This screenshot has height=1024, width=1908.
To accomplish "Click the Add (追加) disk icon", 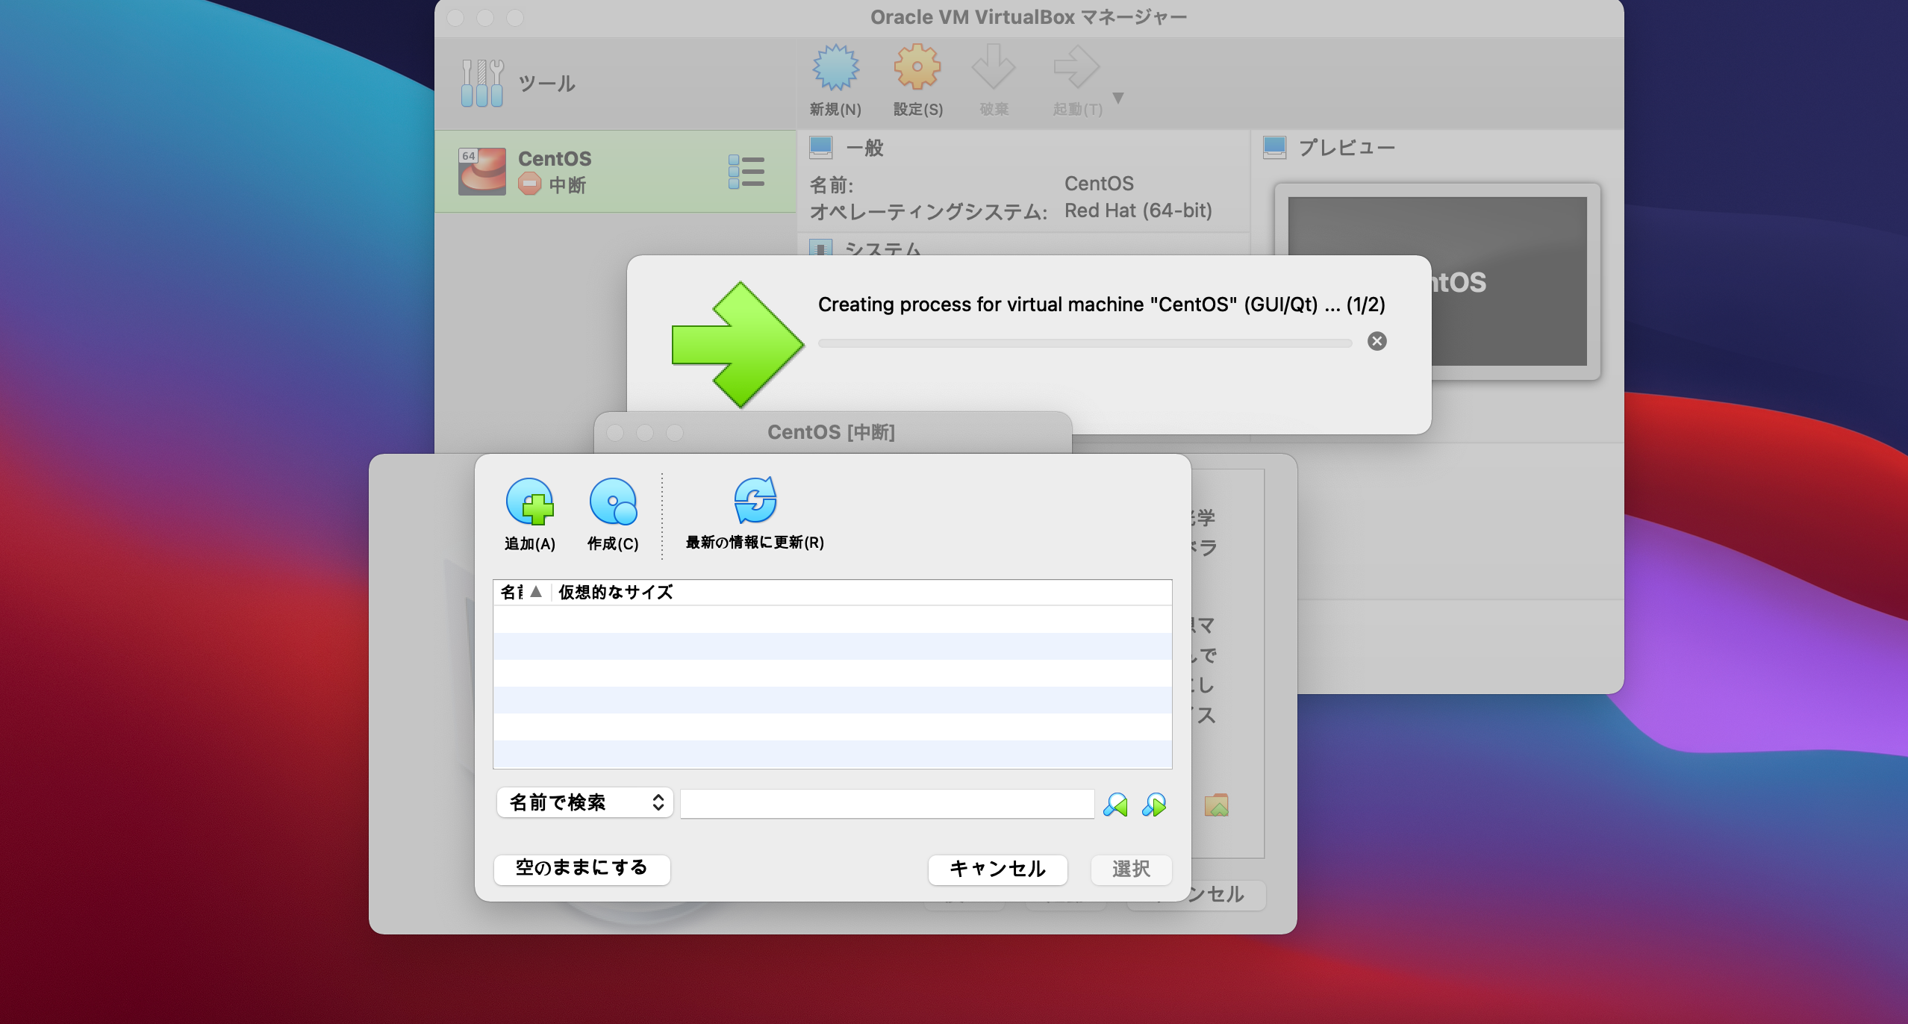I will tap(529, 502).
